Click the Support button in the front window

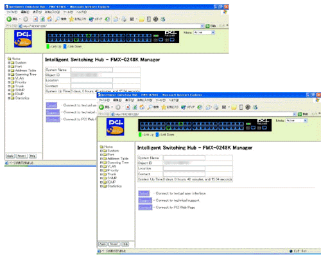tap(145, 200)
